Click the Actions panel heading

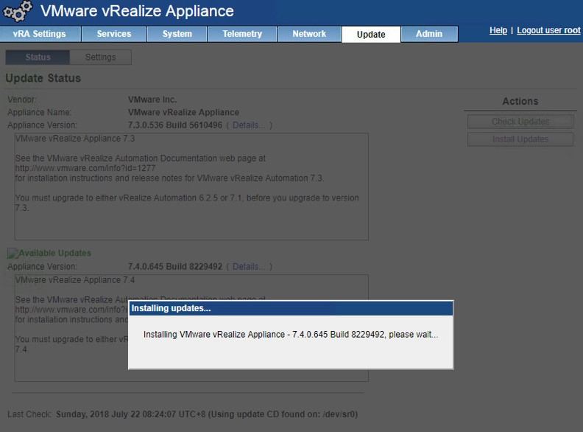(520, 101)
